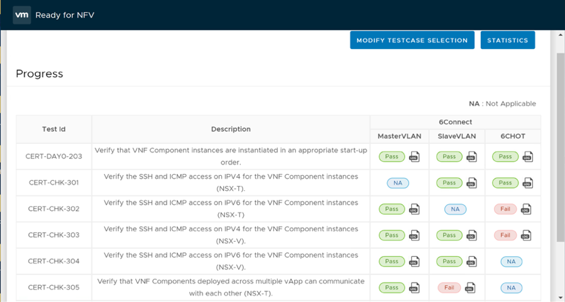Viewport: 565px width, 302px height.
Task: Open MasterVLAN log icon for CERT-CHK-302
Action: [414, 209]
